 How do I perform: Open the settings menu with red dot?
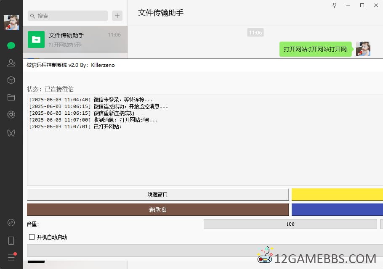(11, 257)
